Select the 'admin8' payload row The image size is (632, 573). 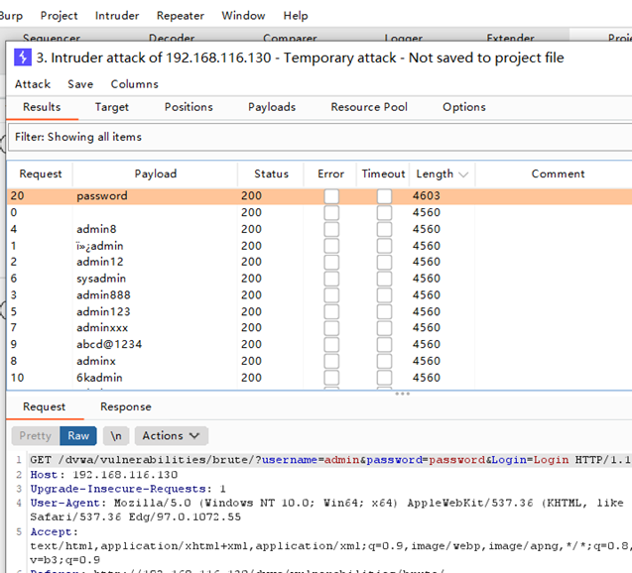(x=319, y=229)
